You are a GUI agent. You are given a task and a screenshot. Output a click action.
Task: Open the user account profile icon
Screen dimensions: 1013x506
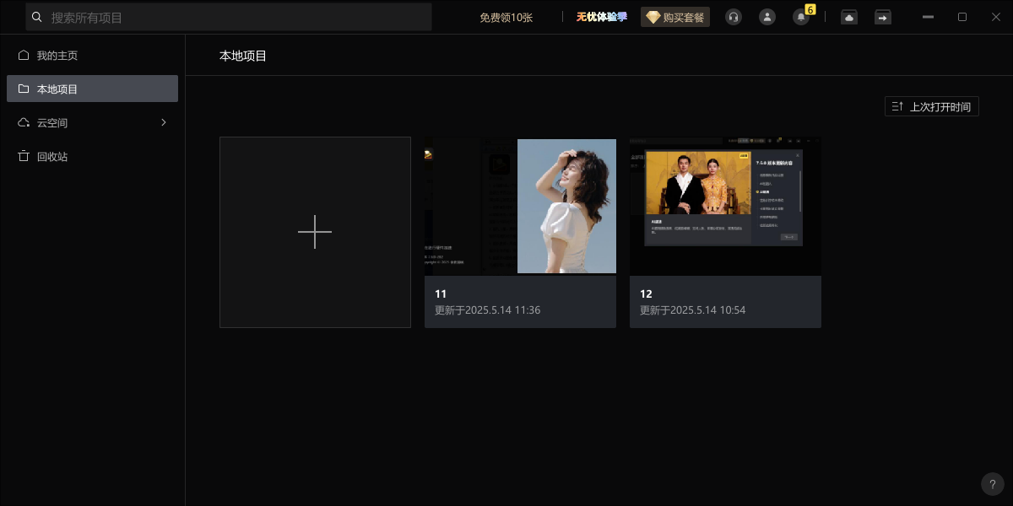click(x=767, y=17)
